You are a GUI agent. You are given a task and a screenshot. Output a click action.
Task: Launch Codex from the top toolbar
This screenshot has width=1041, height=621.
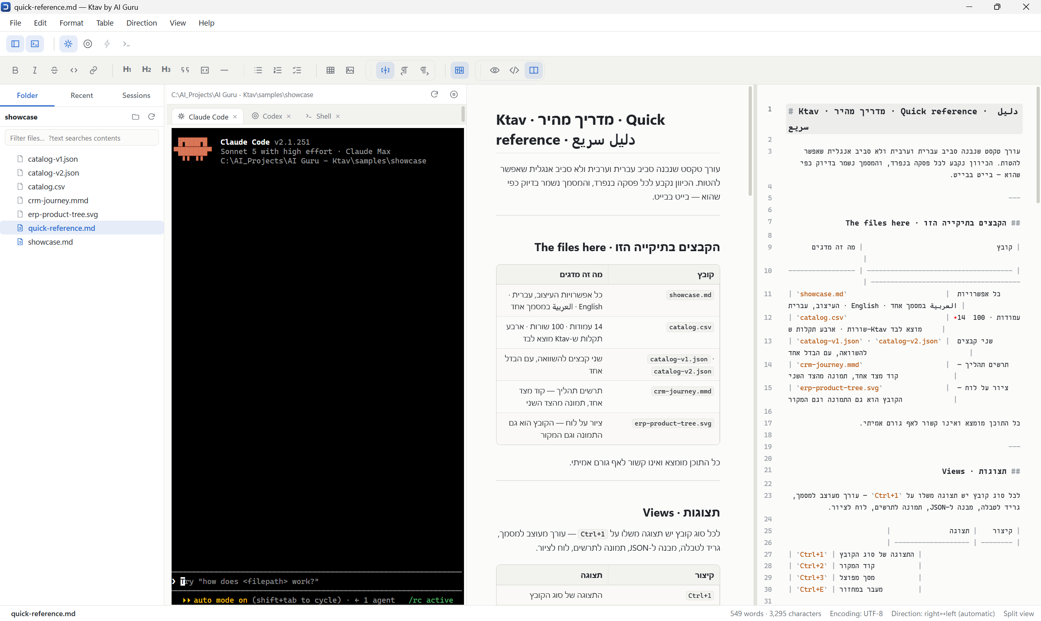88,44
